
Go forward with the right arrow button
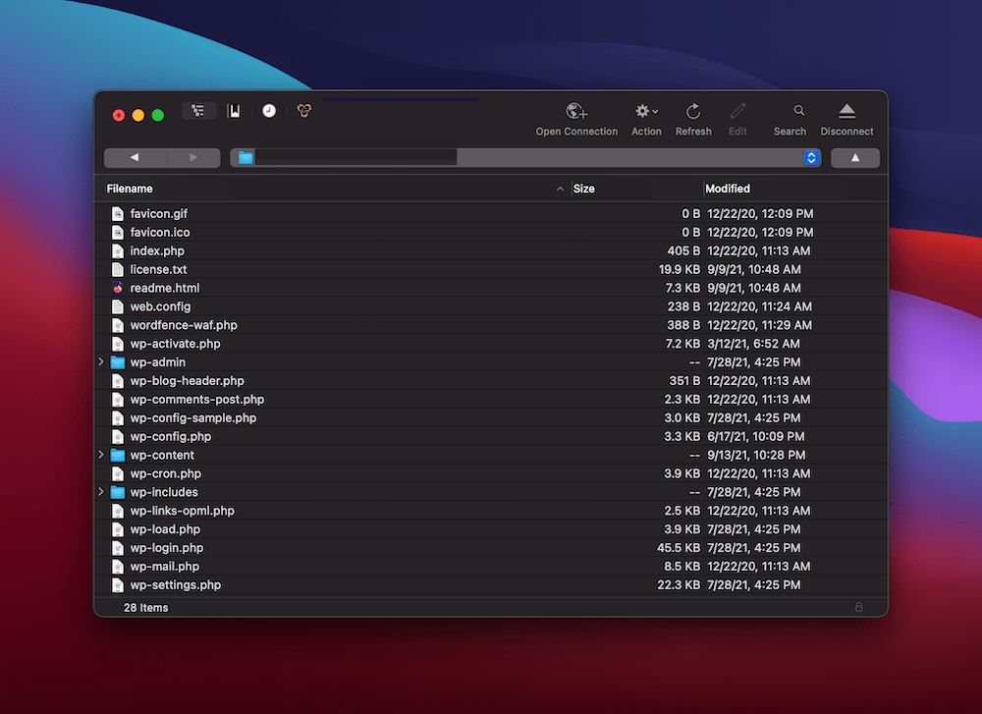[x=192, y=158]
